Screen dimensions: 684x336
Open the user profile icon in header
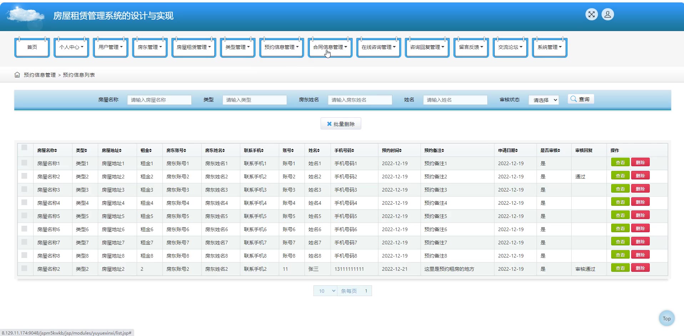tap(608, 14)
